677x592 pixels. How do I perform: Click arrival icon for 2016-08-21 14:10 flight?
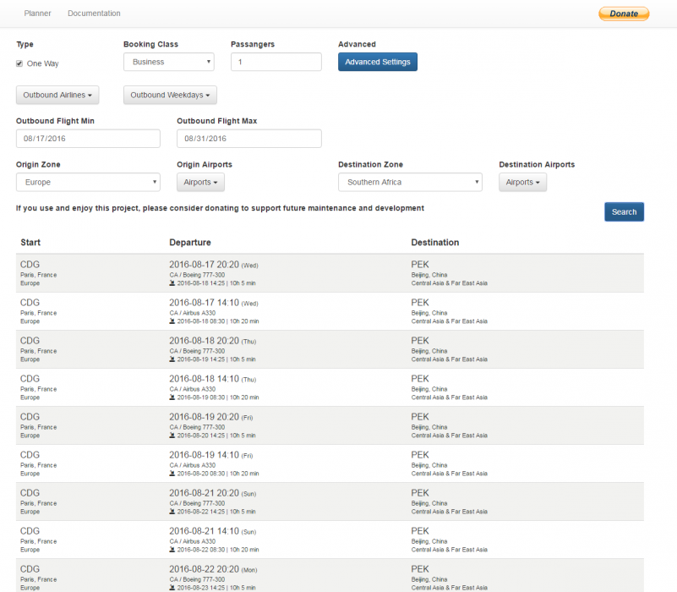coord(172,550)
